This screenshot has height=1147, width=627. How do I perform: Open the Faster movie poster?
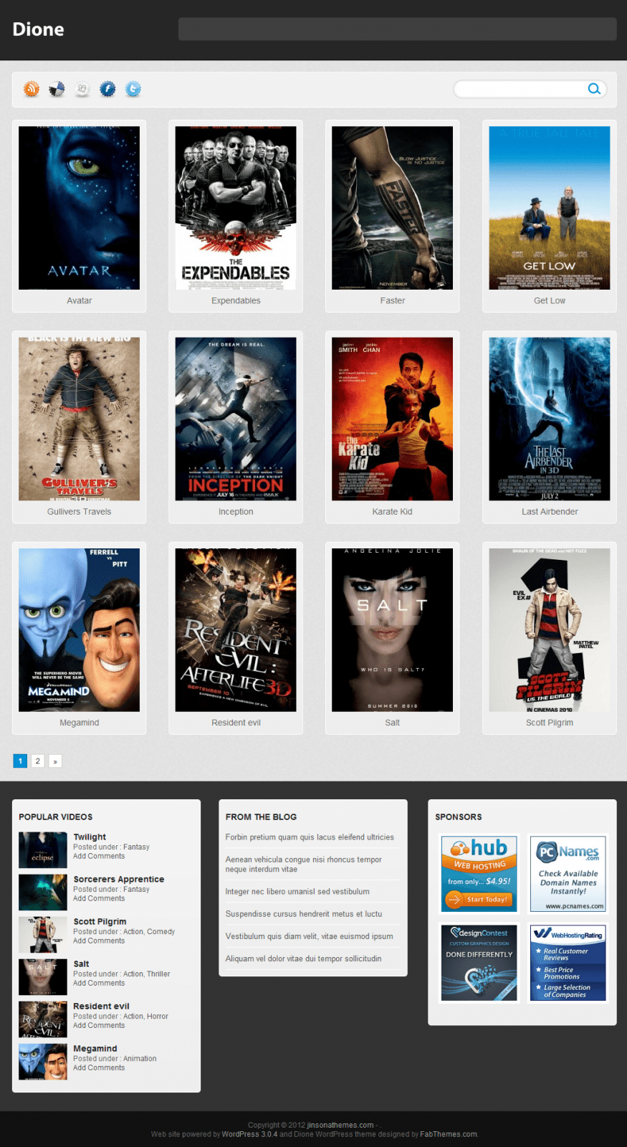coord(392,208)
